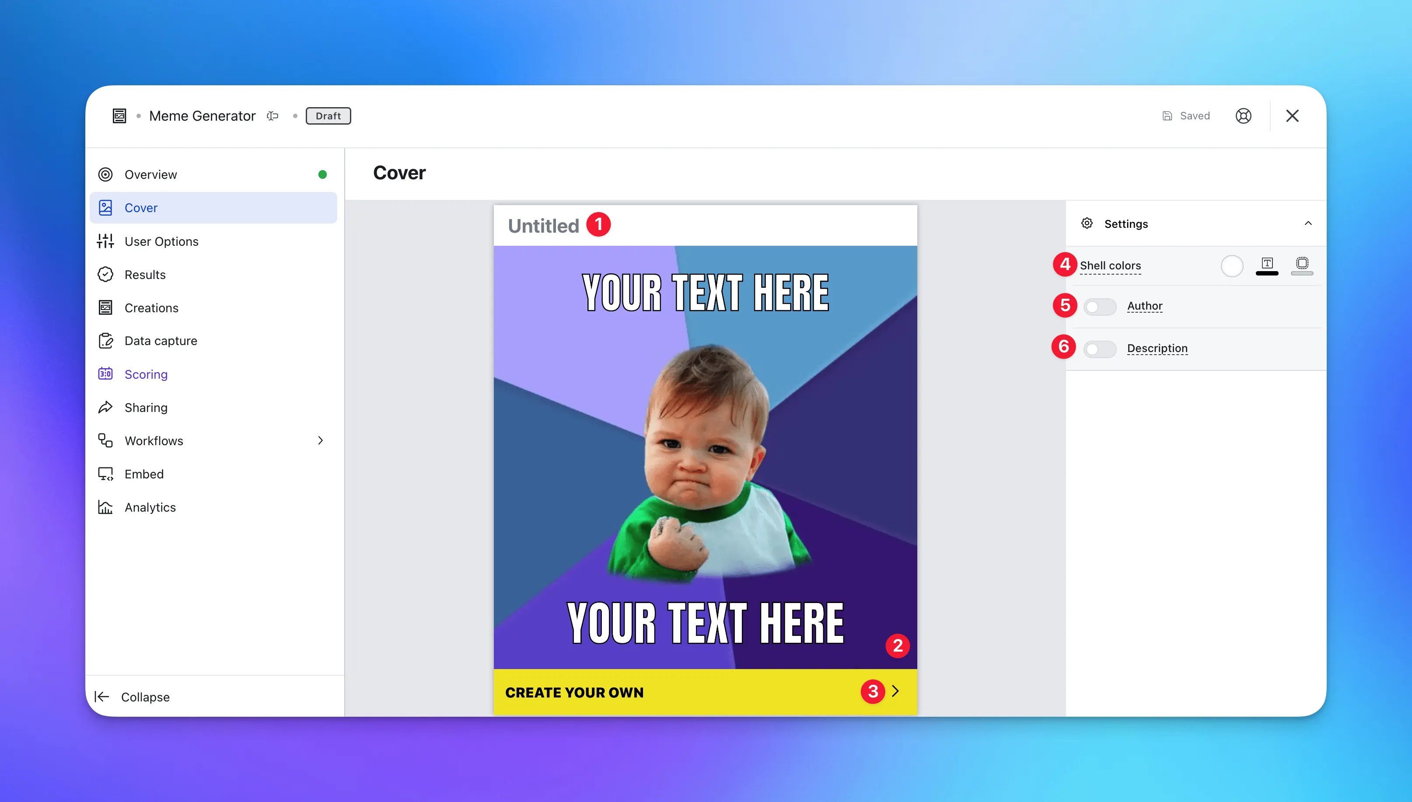Click the Cover image icon in sidebar
This screenshot has width=1412, height=802.
coord(105,208)
